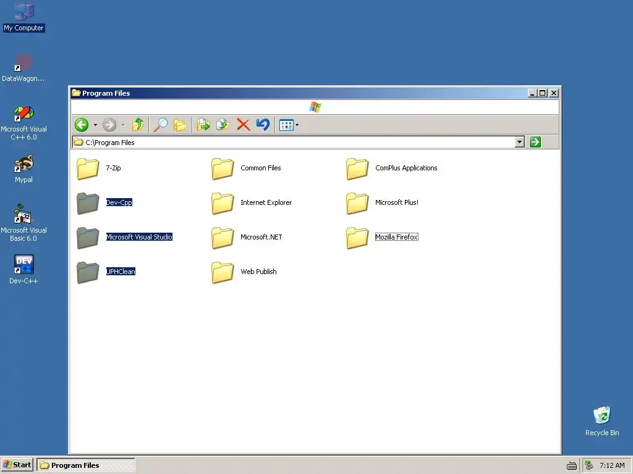Maximize the Program Files window
The height and width of the screenshot is (474, 633).
click(543, 93)
